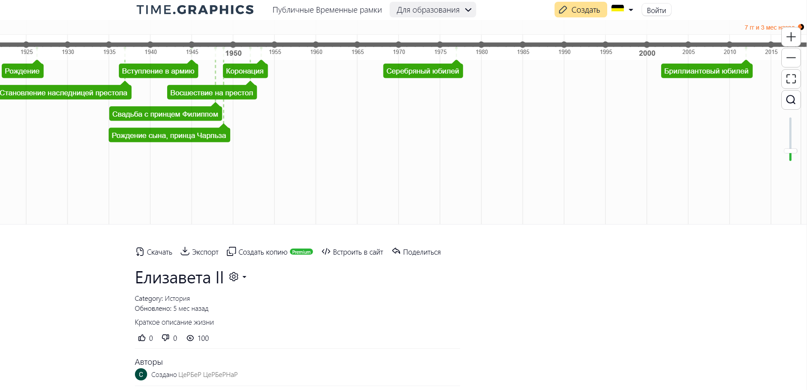Click the vertical zoom slider handle

coord(790,151)
